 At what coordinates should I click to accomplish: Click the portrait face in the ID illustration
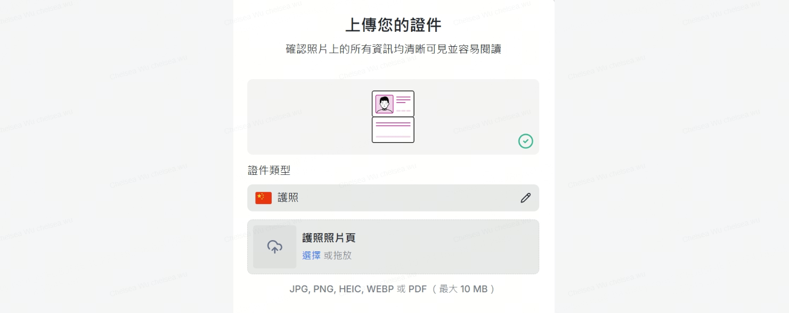tap(384, 104)
